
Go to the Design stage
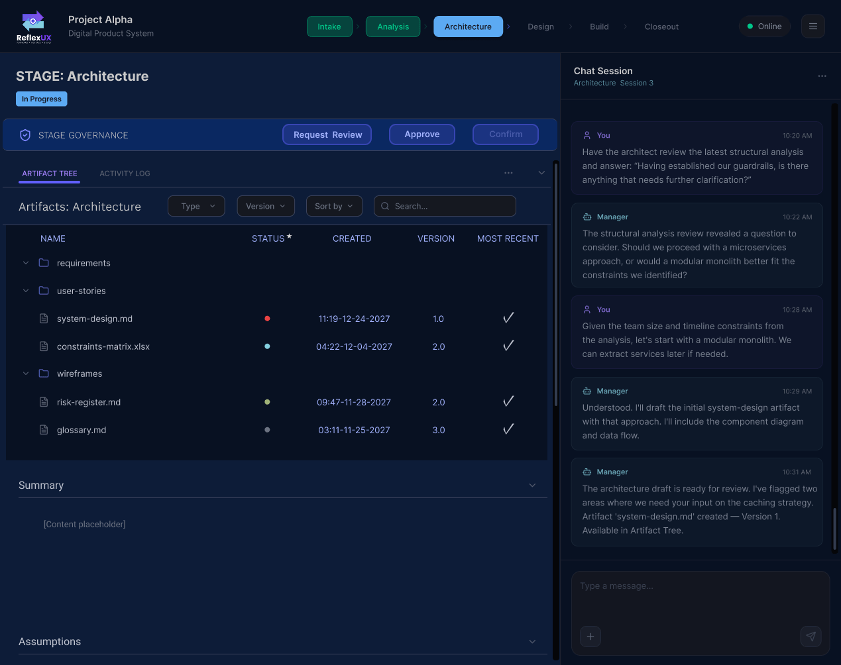coord(541,26)
